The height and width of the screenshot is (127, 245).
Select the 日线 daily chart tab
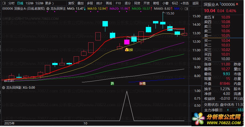point(20,3)
